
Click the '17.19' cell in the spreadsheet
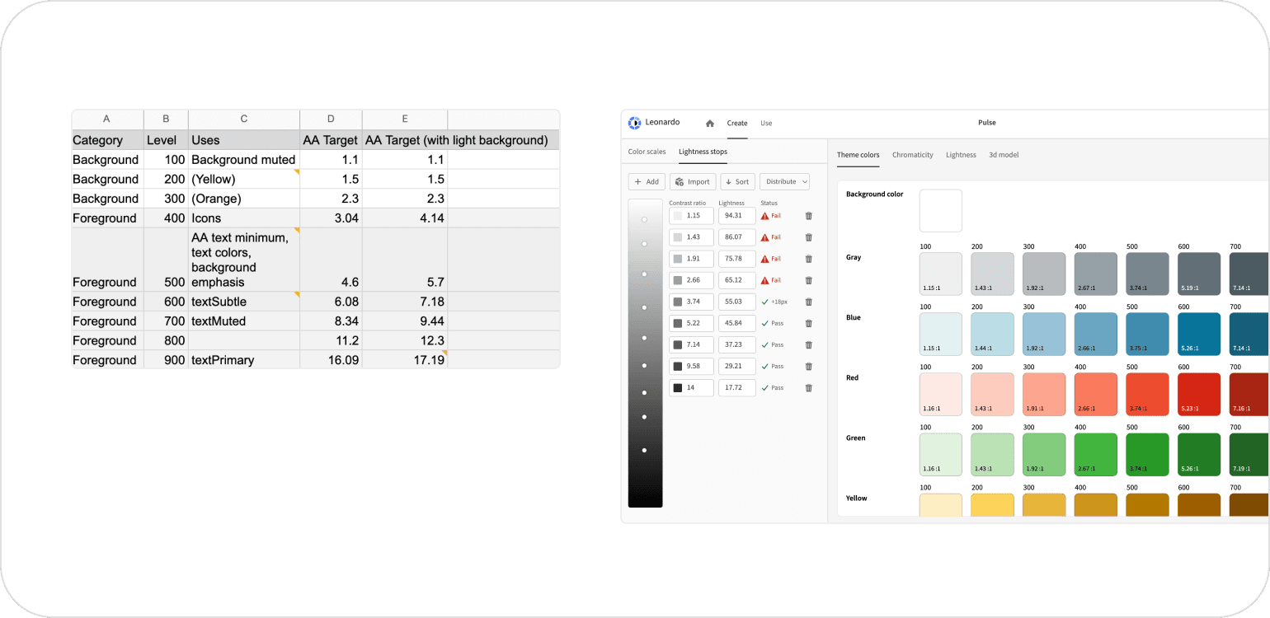(405, 360)
